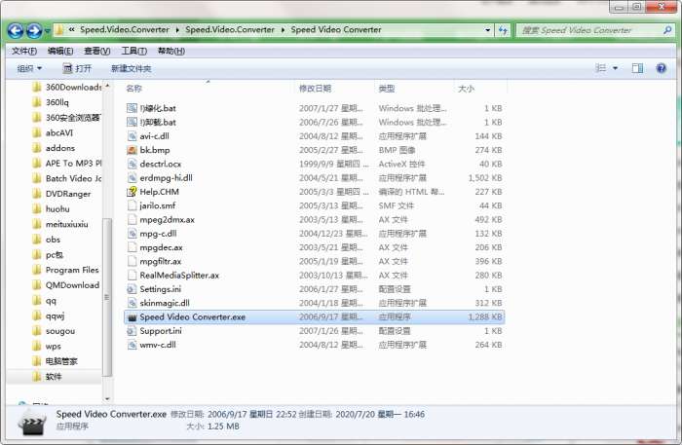Open the wps folder in sidebar

point(47,347)
